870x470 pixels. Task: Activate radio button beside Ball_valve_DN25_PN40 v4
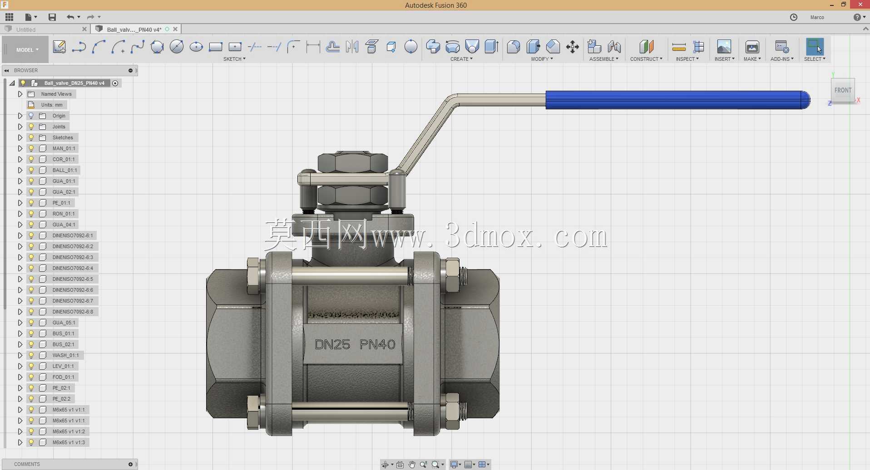coord(115,83)
